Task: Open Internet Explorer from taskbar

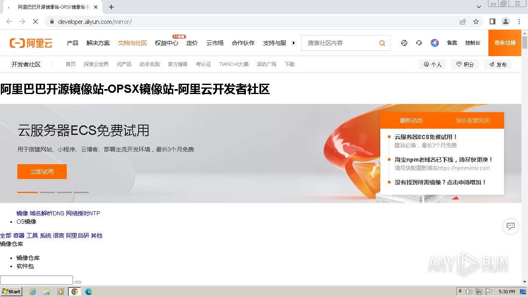Action: tap(33, 292)
